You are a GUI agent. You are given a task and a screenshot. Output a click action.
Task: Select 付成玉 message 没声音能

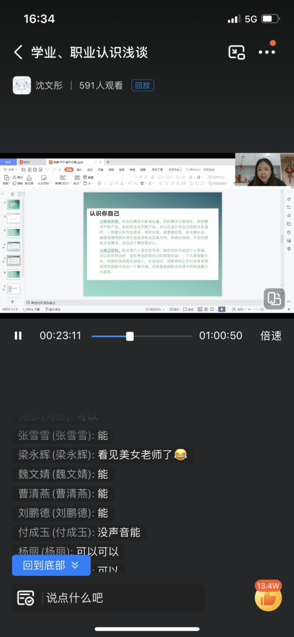[x=79, y=532]
